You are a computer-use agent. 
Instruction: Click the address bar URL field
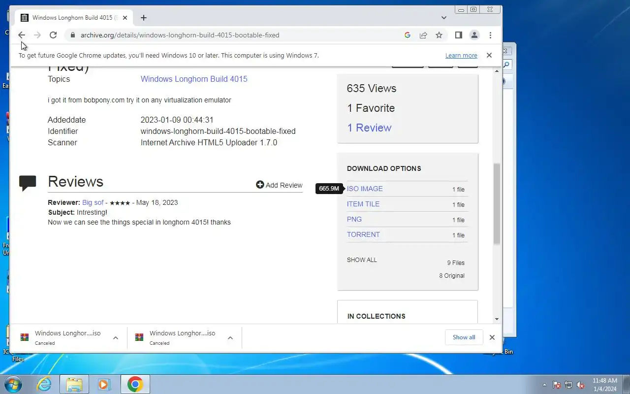pos(236,35)
